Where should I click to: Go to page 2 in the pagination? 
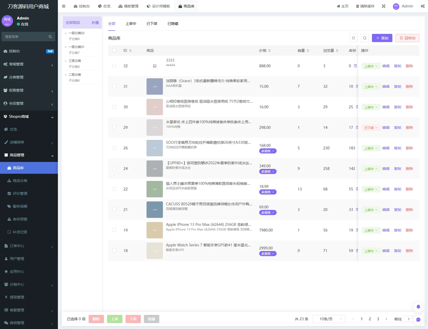(370, 319)
